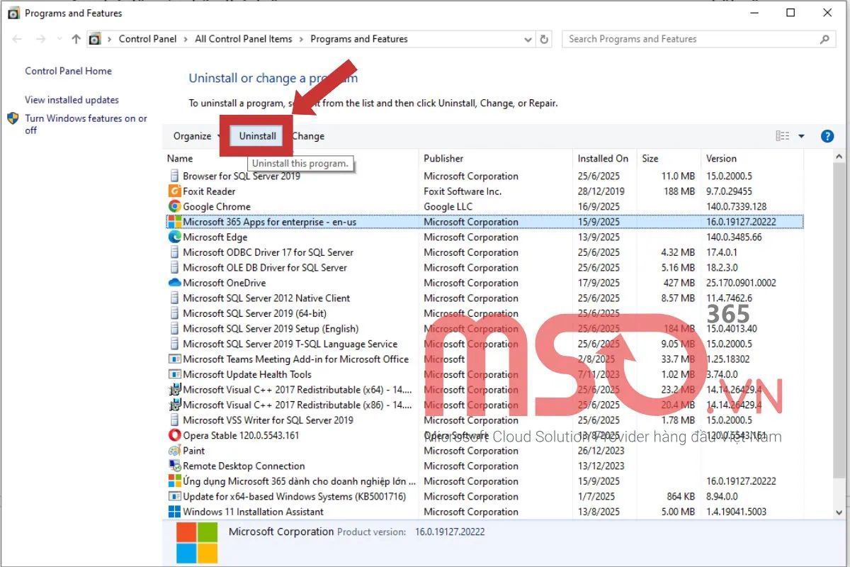The width and height of the screenshot is (850, 567).
Task: Click the Google Chrome icon in list
Action: pos(175,207)
